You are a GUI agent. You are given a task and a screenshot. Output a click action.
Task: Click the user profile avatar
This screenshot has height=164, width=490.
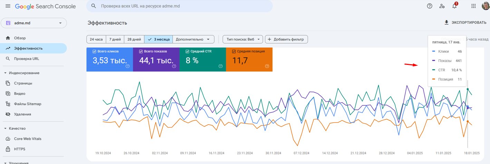[486, 6]
